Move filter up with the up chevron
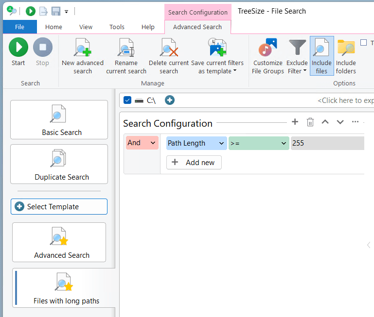Viewport: 374px width, 317px height. (x=325, y=122)
